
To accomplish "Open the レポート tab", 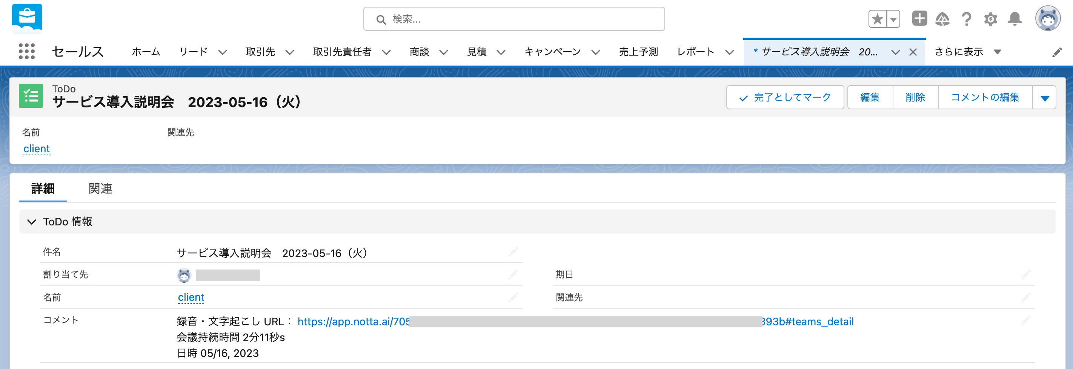I will tap(695, 52).
